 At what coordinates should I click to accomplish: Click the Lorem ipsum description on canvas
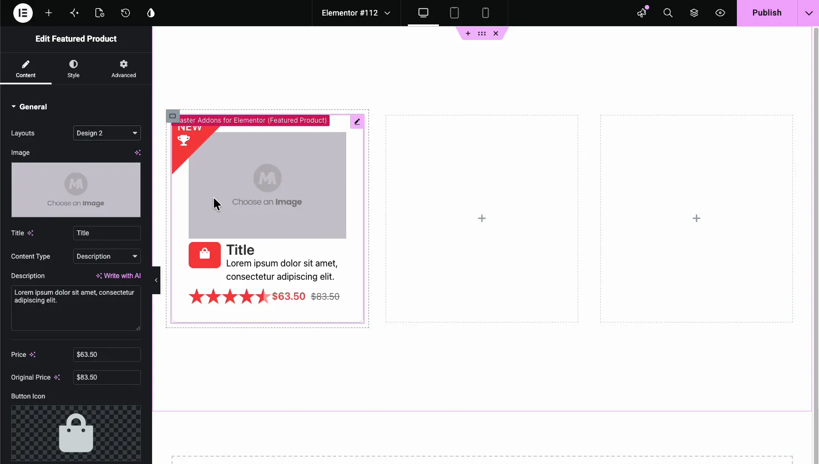pos(282,270)
